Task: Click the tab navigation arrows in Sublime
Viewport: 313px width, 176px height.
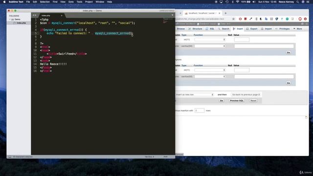Action: point(35,15)
